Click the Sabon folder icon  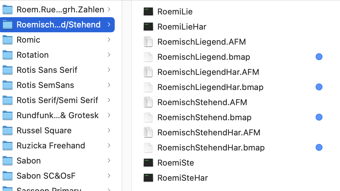click(8, 161)
